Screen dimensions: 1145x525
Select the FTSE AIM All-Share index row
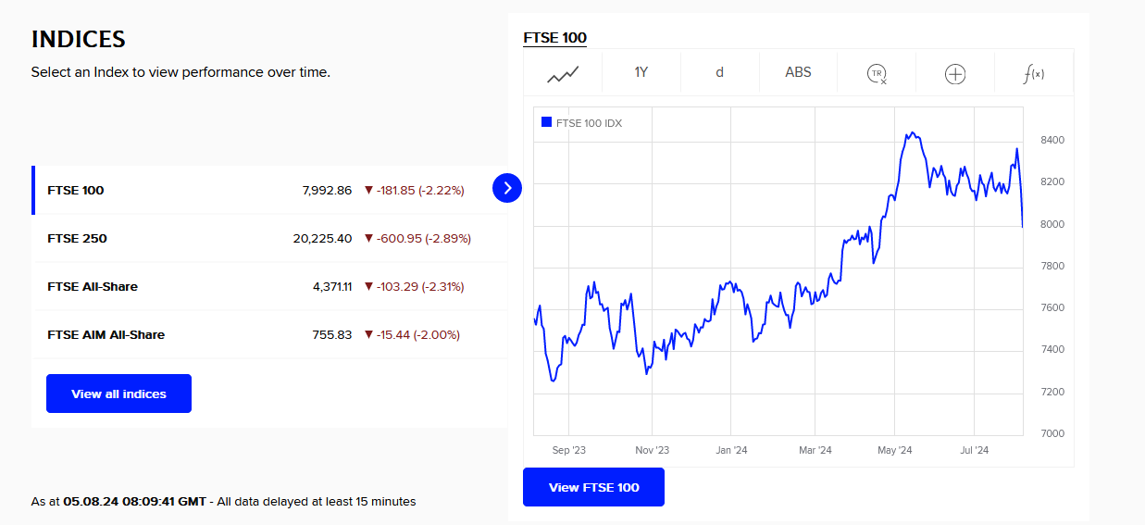click(x=269, y=334)
